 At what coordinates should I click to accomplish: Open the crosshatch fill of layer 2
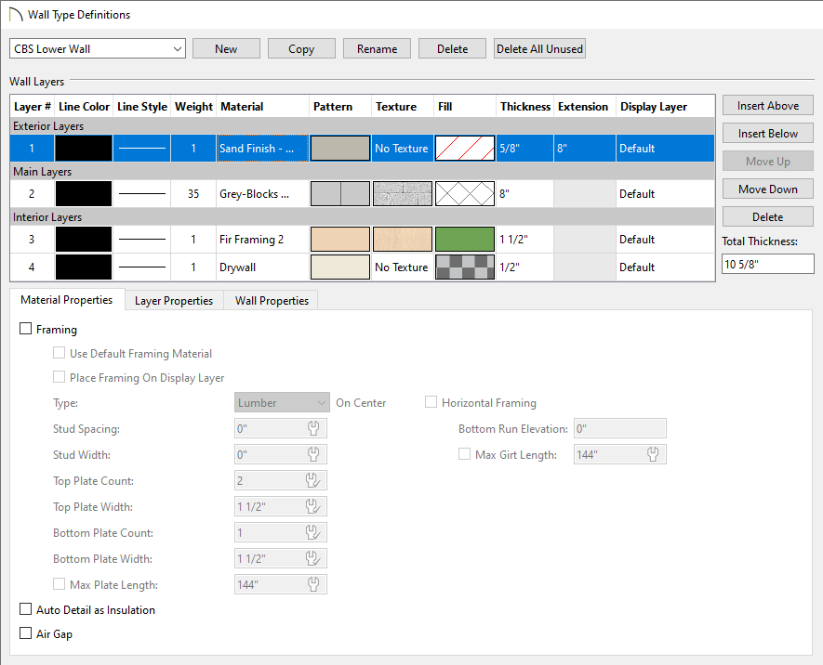tap(465, 194)
